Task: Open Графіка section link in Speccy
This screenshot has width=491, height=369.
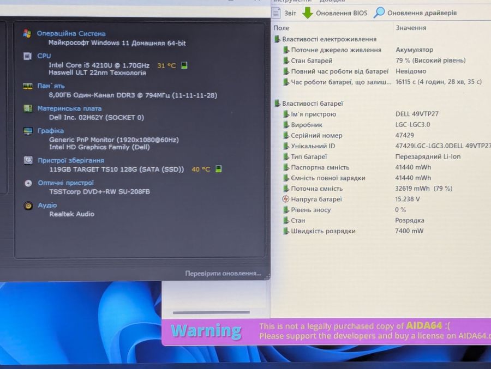Action: click(x=50, y=131)
